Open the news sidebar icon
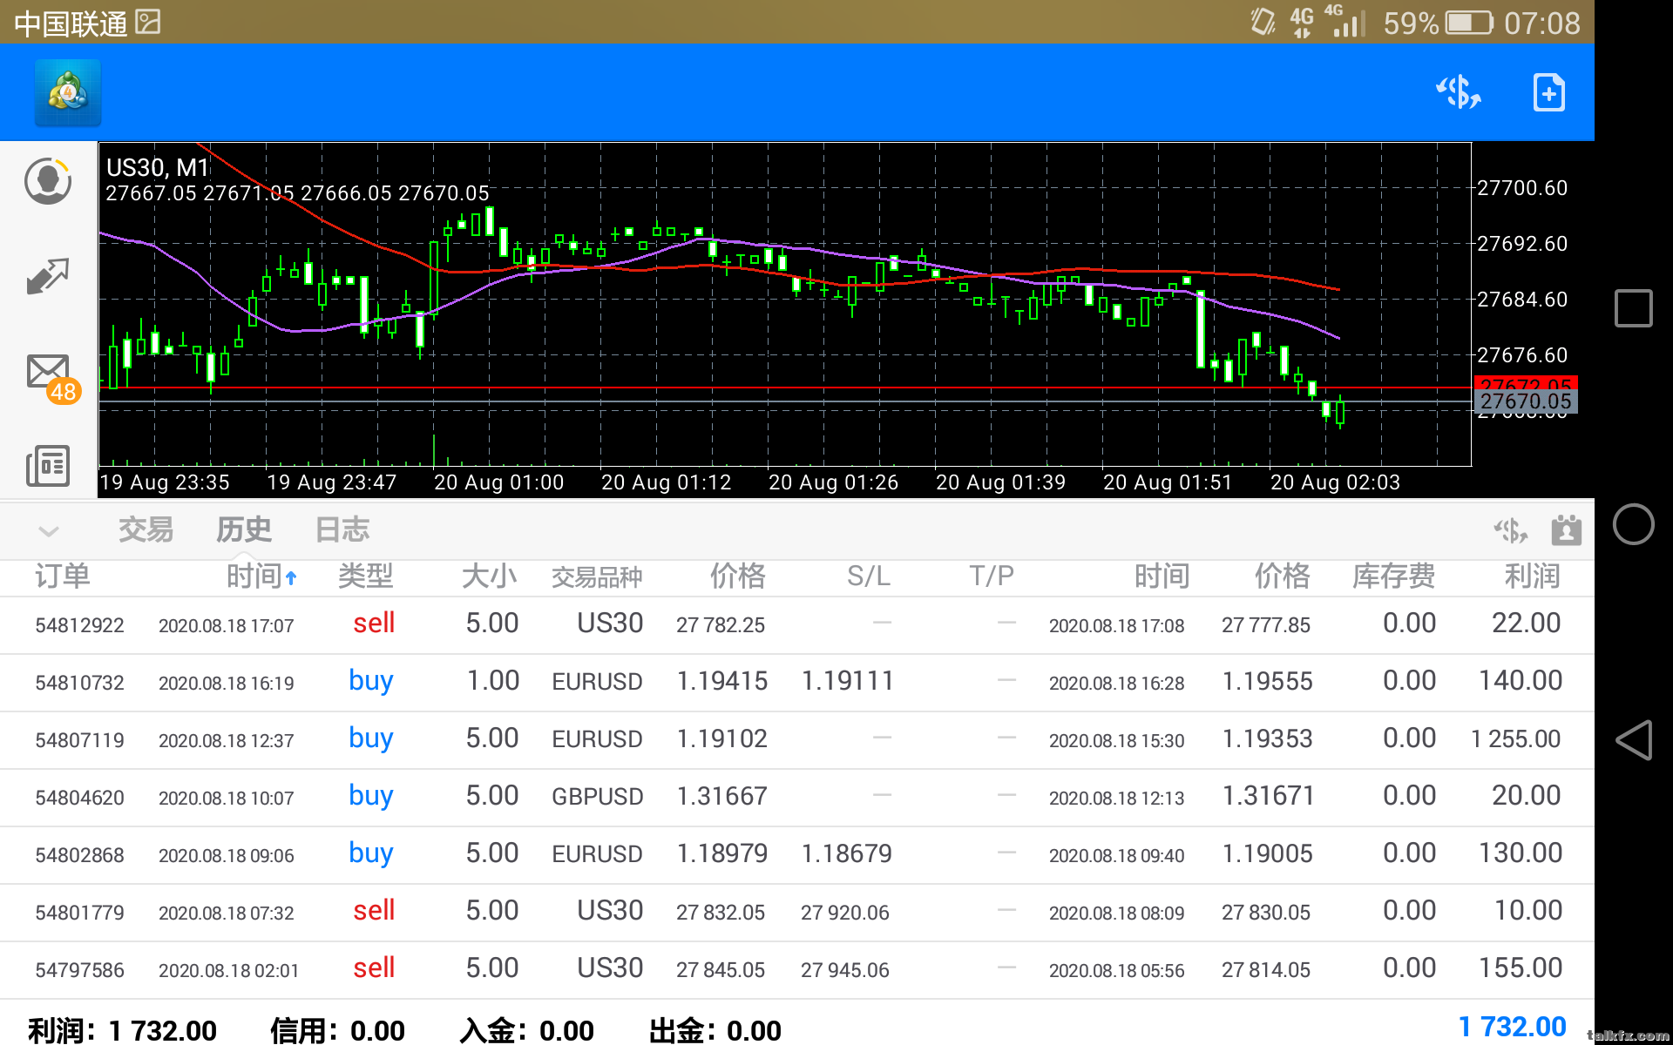 point(48,466)
